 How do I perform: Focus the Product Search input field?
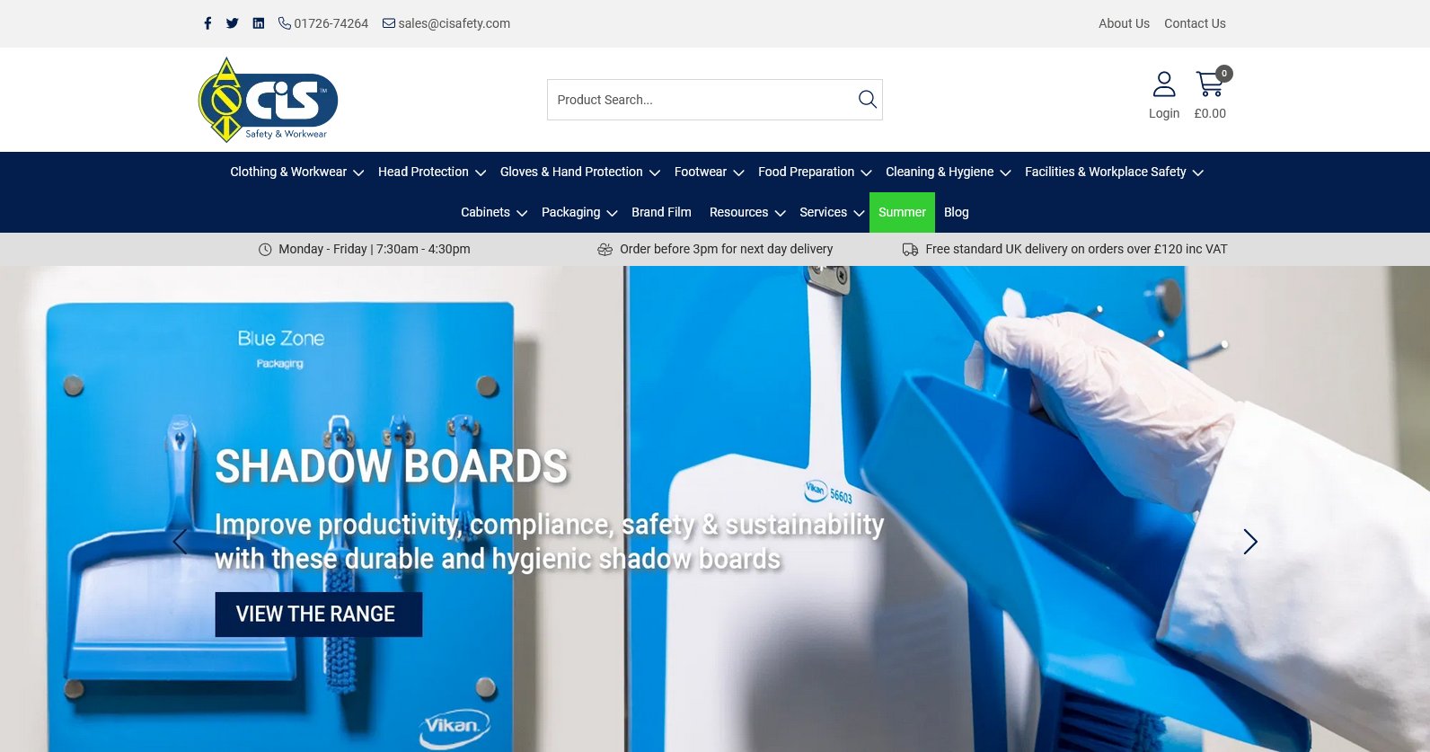click(x=701, y=100)
